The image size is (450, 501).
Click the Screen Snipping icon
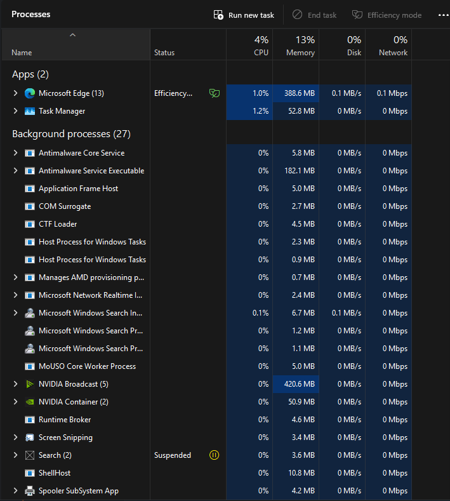[x=29, y=438]
